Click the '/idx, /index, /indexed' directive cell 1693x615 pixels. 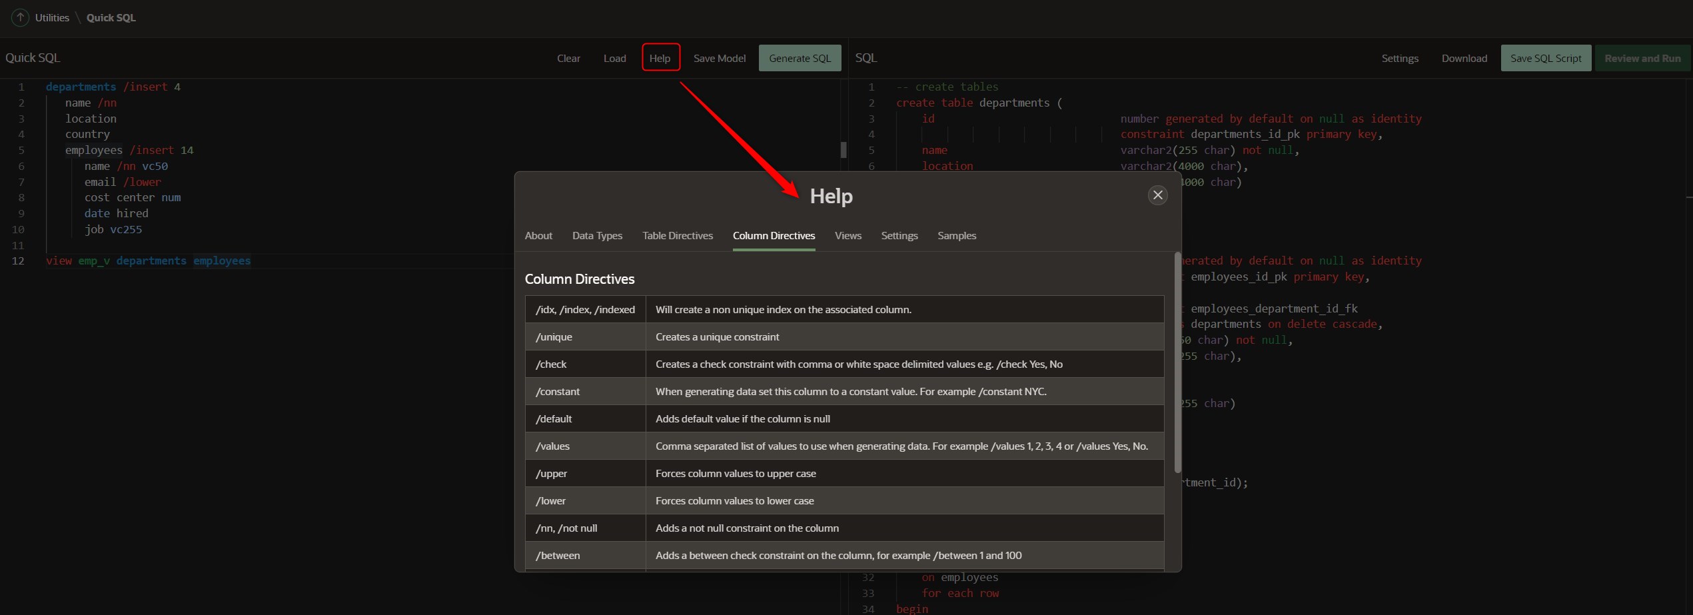point(585,310)
